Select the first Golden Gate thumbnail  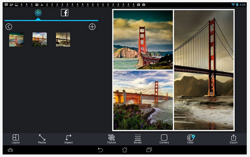pos(16,39)
